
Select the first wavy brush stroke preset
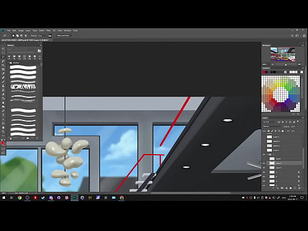point(23,68)
